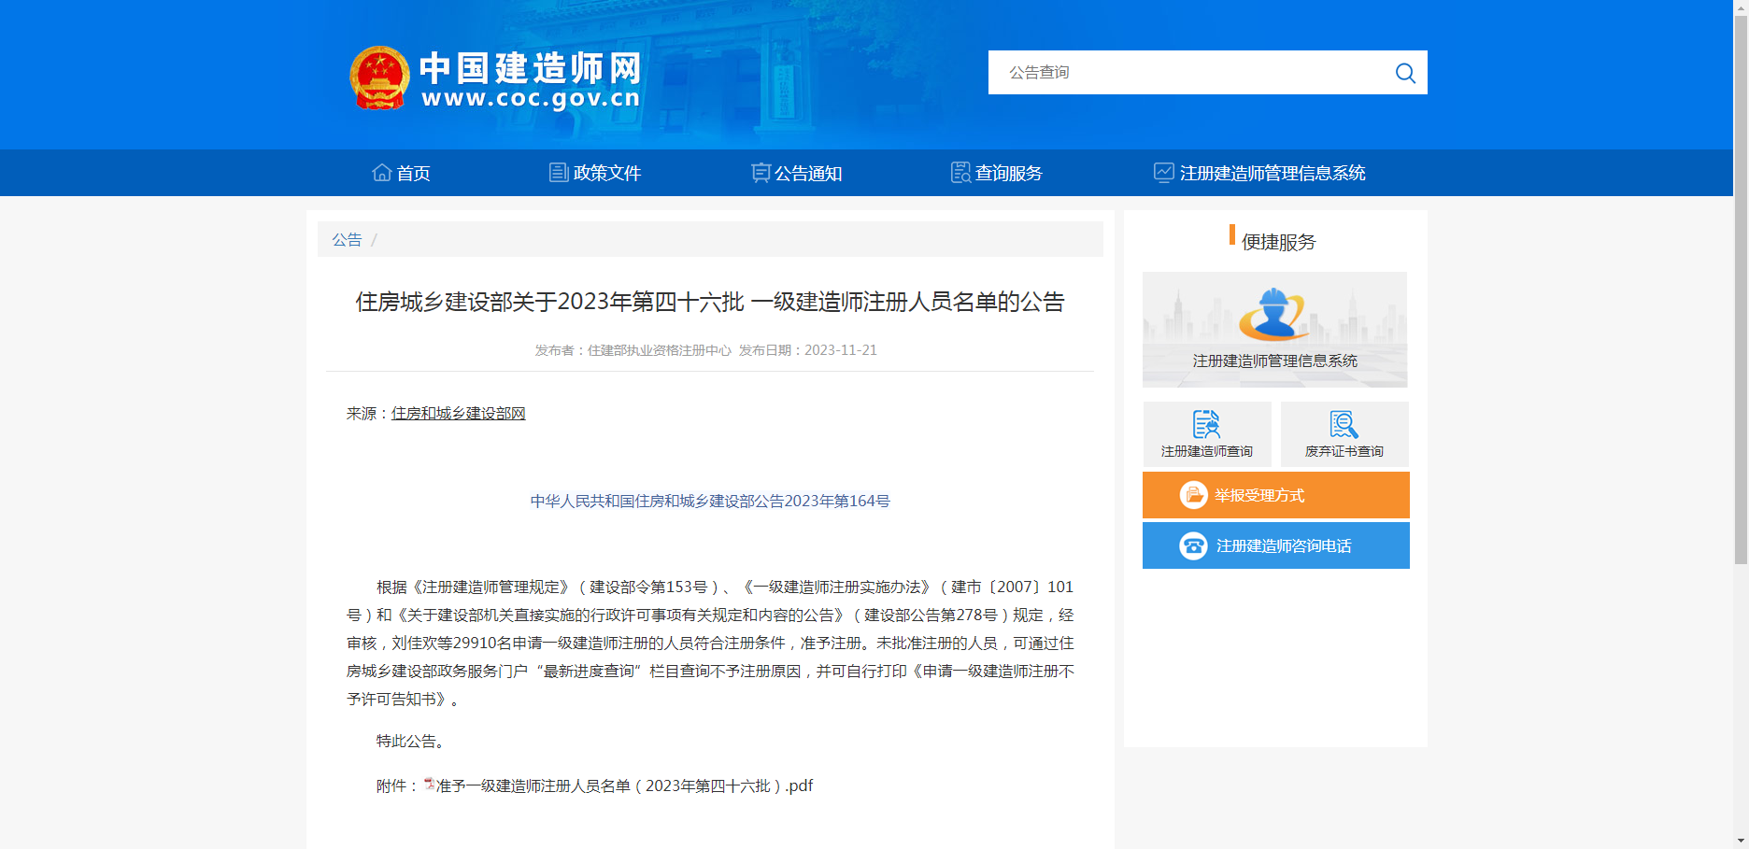Click the publisher 住建部执业资格注册中心 text
This screenshot has width=1749, height=849.
660,350
